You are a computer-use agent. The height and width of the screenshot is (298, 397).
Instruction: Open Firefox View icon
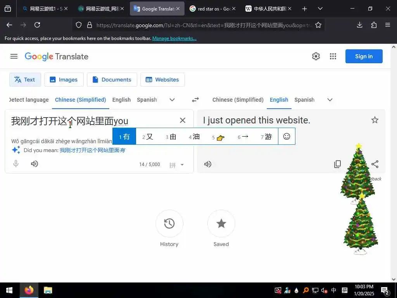point(8,9)
